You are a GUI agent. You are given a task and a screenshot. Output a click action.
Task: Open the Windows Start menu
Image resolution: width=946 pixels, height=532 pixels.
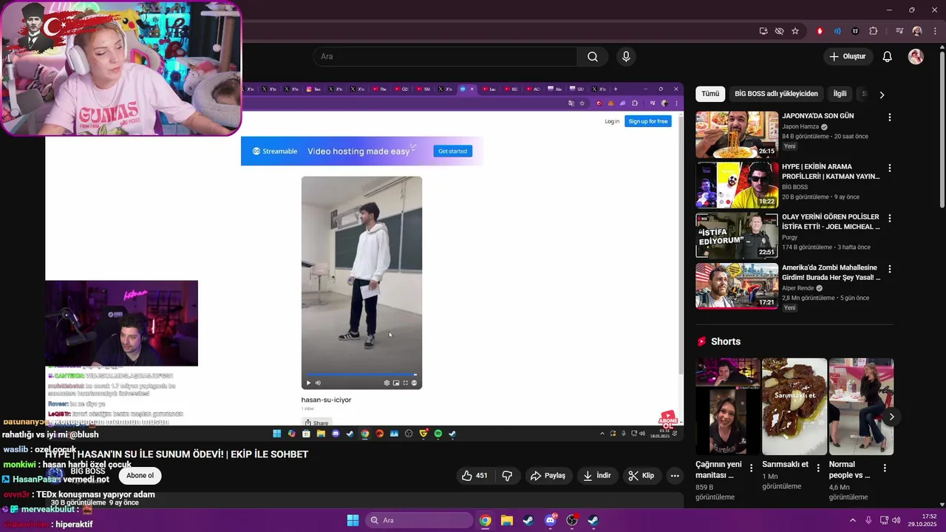pyautogui.click(x=353, y=520)
